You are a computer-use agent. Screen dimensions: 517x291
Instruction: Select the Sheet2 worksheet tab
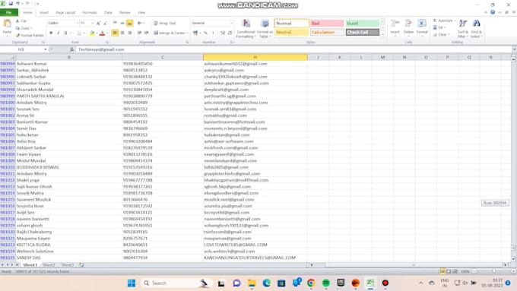(x=49, y=264)
